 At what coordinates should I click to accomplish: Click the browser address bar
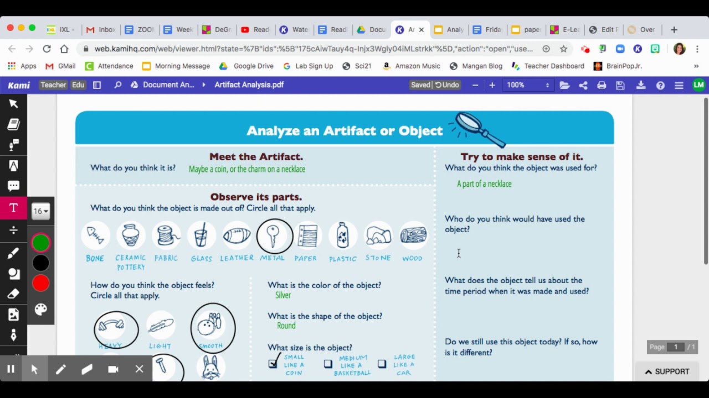[314, 49]
